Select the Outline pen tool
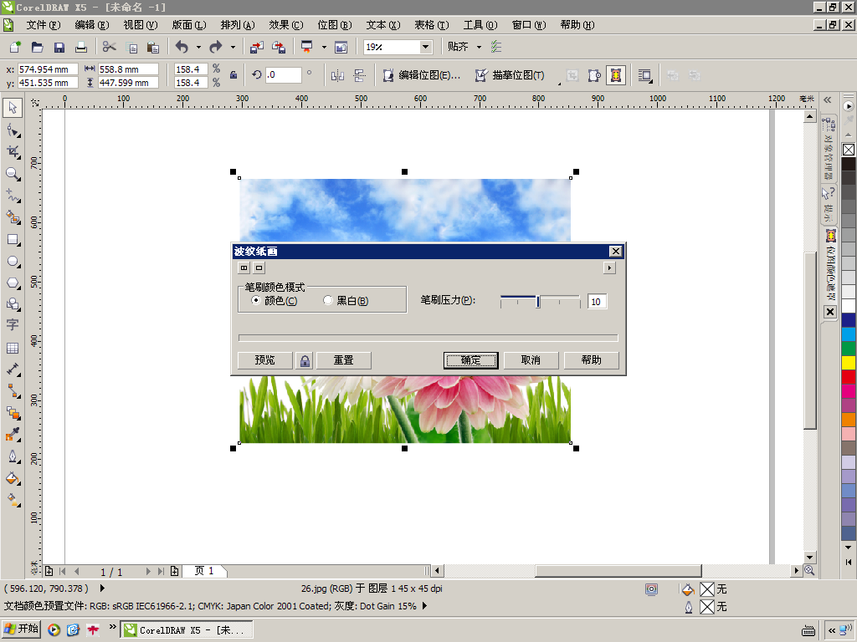This screenshot has height=642, width=857. pos(13,456)
